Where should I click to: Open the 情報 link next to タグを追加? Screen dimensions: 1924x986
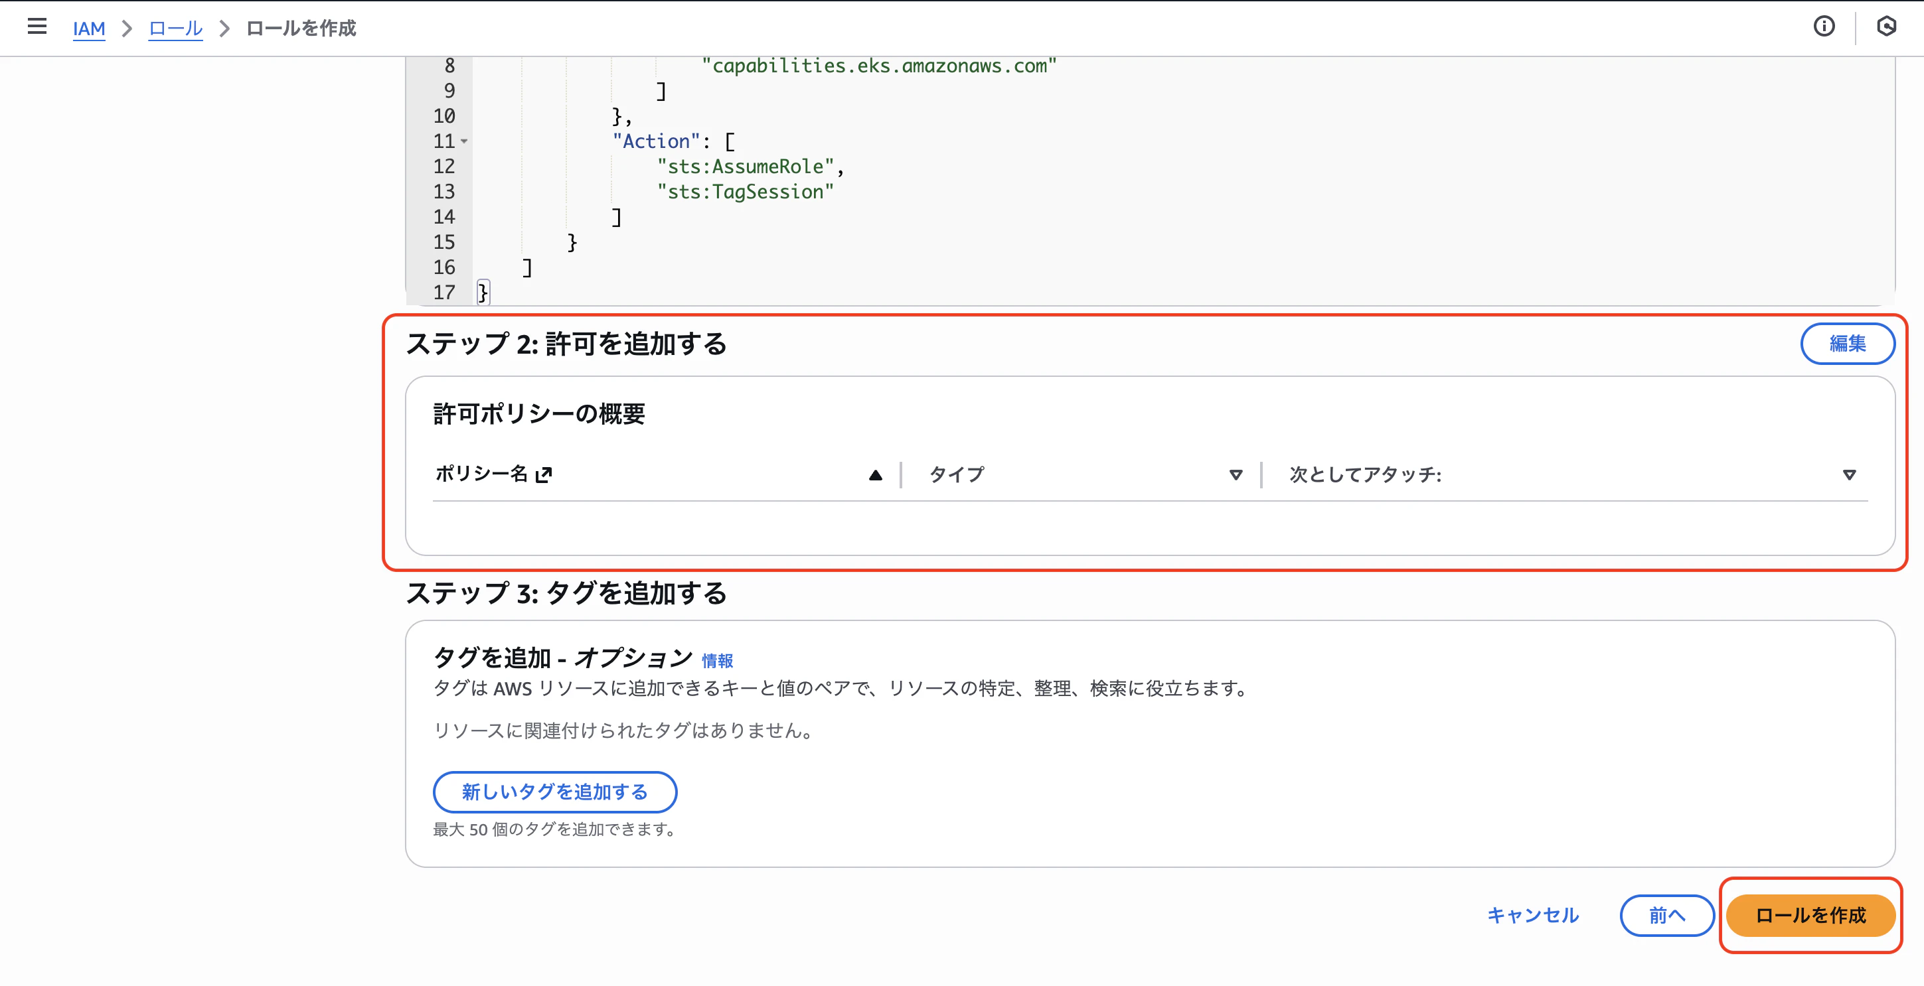tap(716, 660)
